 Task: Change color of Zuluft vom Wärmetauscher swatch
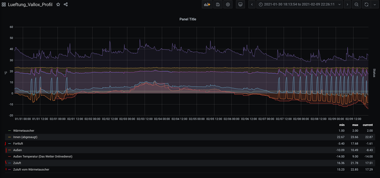click(9, 170)
